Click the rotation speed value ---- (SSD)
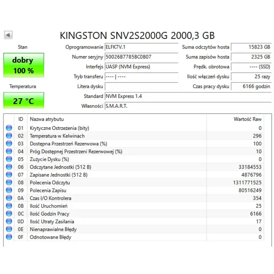Viewport: 274px width, 274px height. [251, 67]
